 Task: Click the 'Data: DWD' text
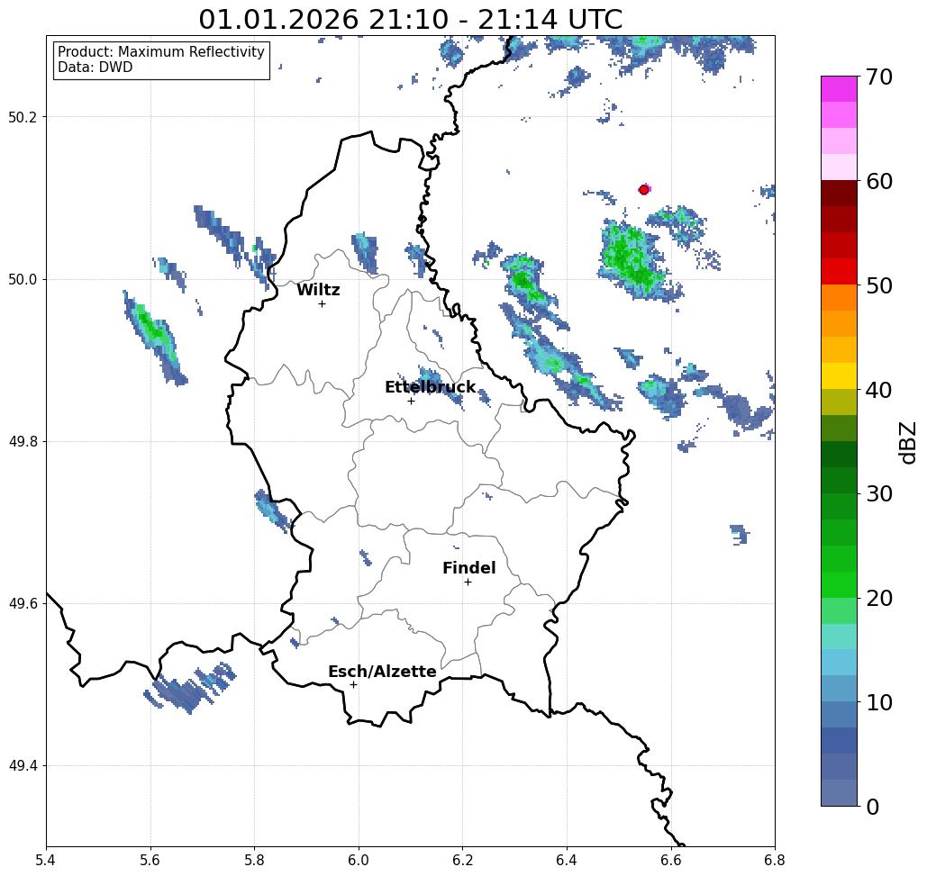pos(95,68)
